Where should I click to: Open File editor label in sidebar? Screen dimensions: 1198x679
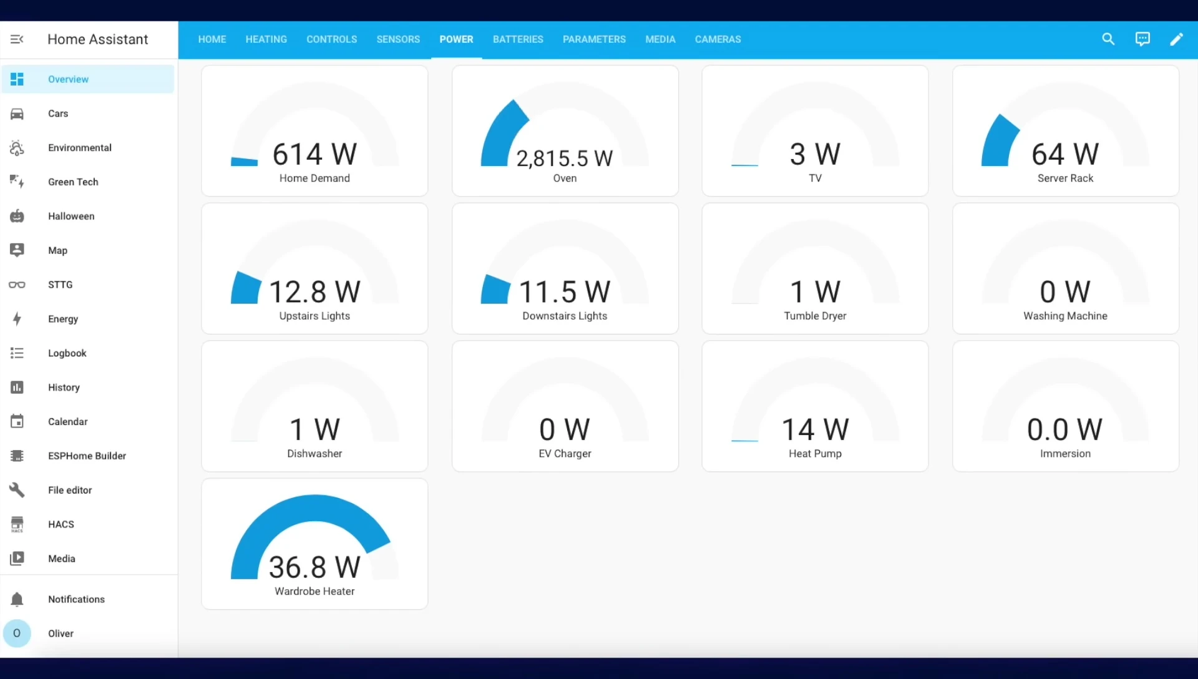[70, 490]
